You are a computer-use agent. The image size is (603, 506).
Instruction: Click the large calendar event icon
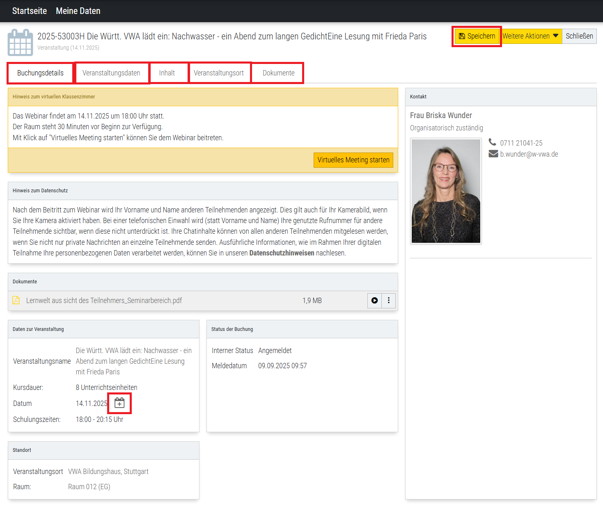tap(20, 42)
